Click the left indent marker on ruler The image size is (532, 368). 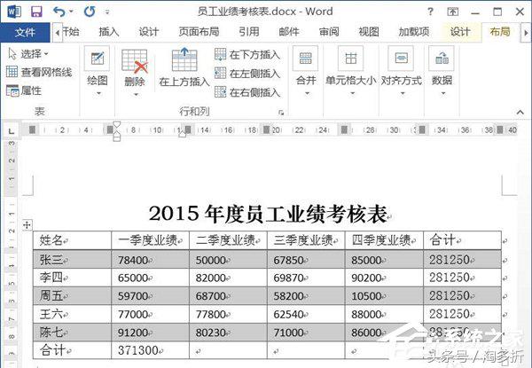point(116,137)
